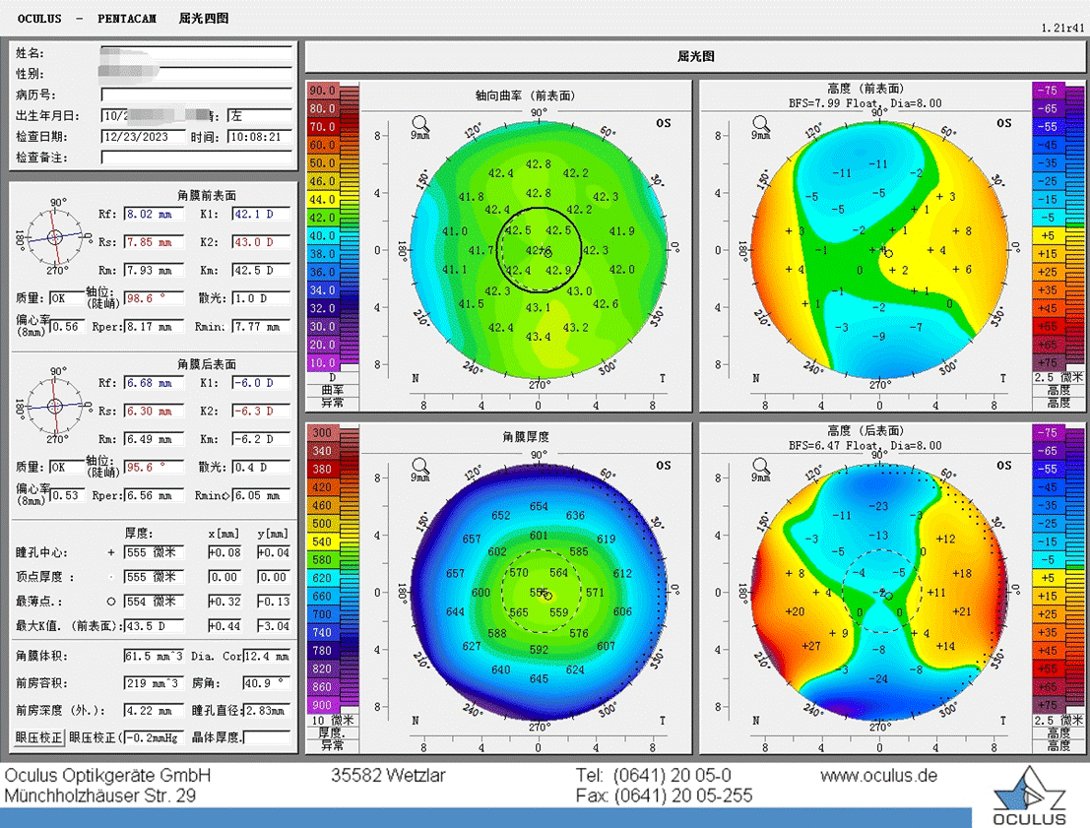The height and width of the screenshot is (828, 1090).
Task: Click pupil diameter value 2.83mm
Action: [x=267, y=711]
